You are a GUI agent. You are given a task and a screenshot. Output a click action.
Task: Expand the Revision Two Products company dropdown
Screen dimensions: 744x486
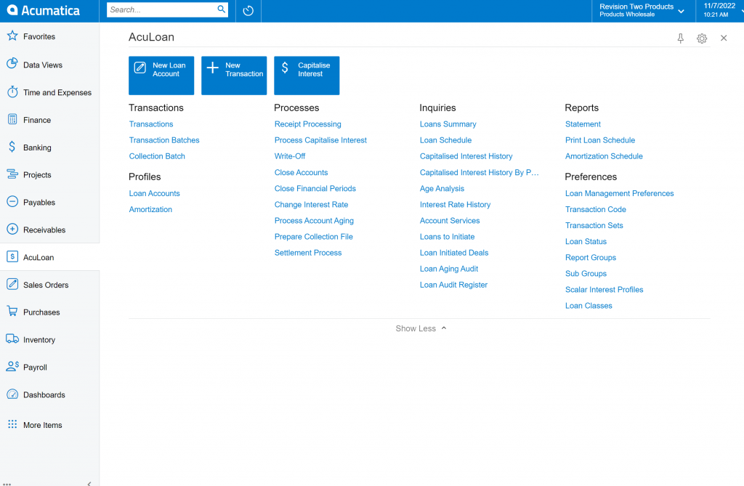tap(681, 11)
